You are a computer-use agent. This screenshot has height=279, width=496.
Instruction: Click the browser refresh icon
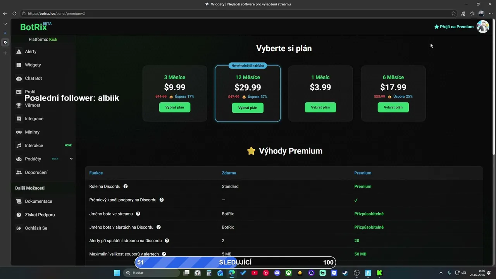tap(14, 14)
